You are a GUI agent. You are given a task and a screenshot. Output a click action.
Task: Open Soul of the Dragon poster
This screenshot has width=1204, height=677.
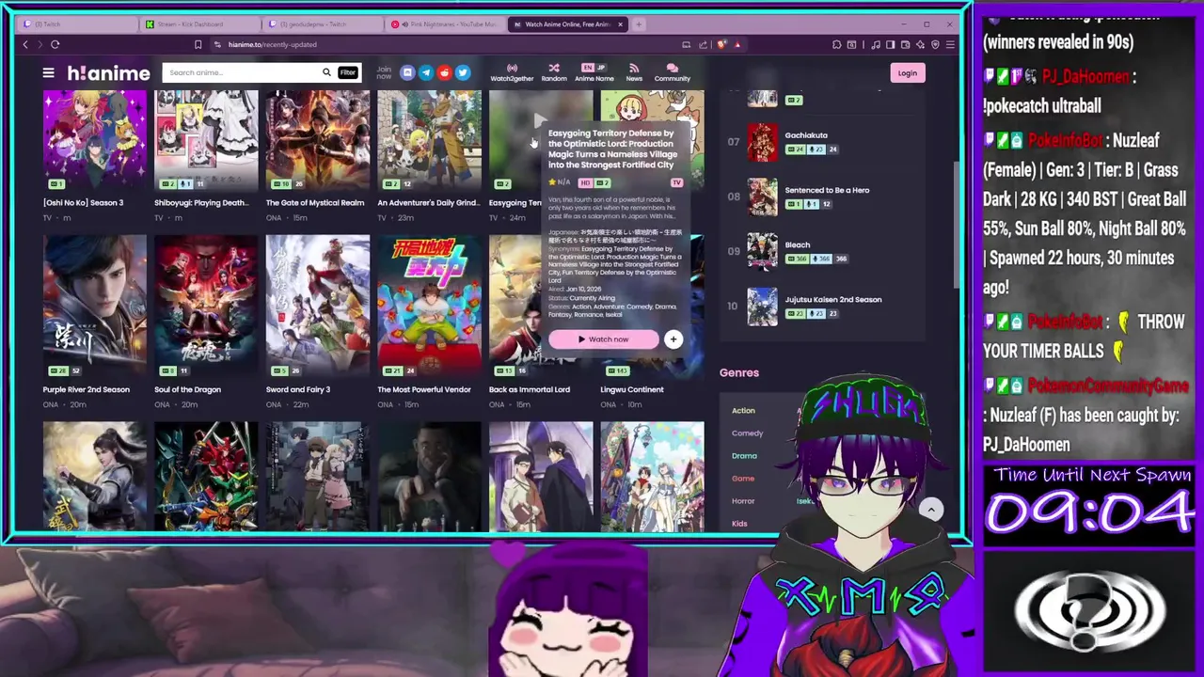[206, 306]
